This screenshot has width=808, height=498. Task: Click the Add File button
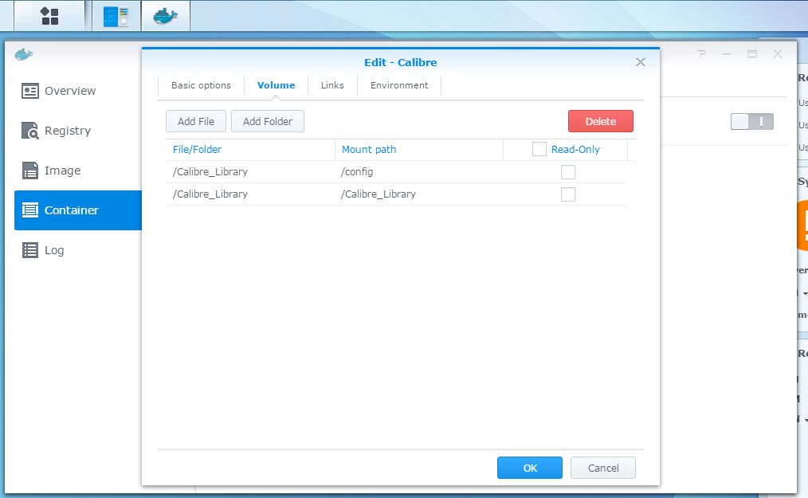coord(196,121)
